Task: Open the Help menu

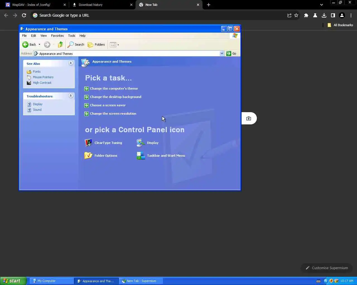Action: (82, 36)
